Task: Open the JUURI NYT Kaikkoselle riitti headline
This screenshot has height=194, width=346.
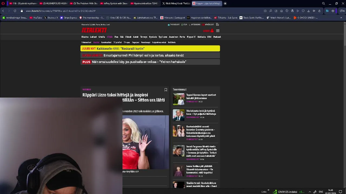Action: pyautogui.click(x=150, y=48)
